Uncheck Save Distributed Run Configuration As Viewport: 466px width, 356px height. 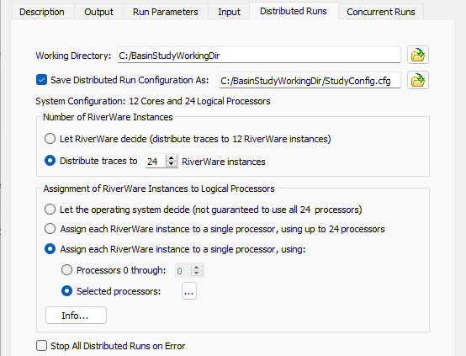[x=41, y=80]
